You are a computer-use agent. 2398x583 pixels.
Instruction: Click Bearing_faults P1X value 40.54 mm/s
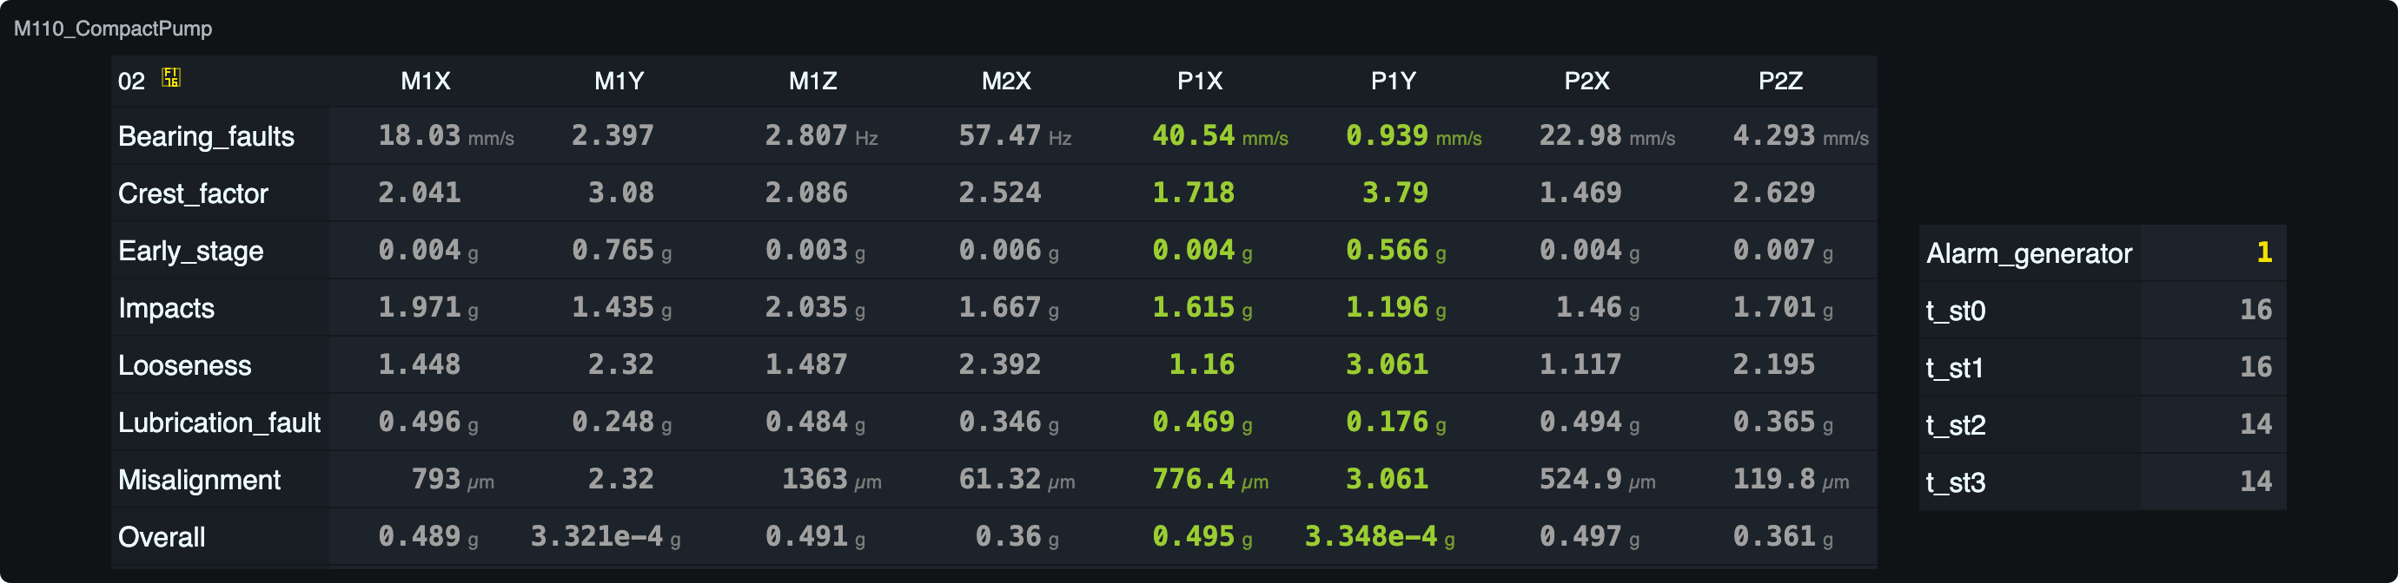tap(1221, 135)
